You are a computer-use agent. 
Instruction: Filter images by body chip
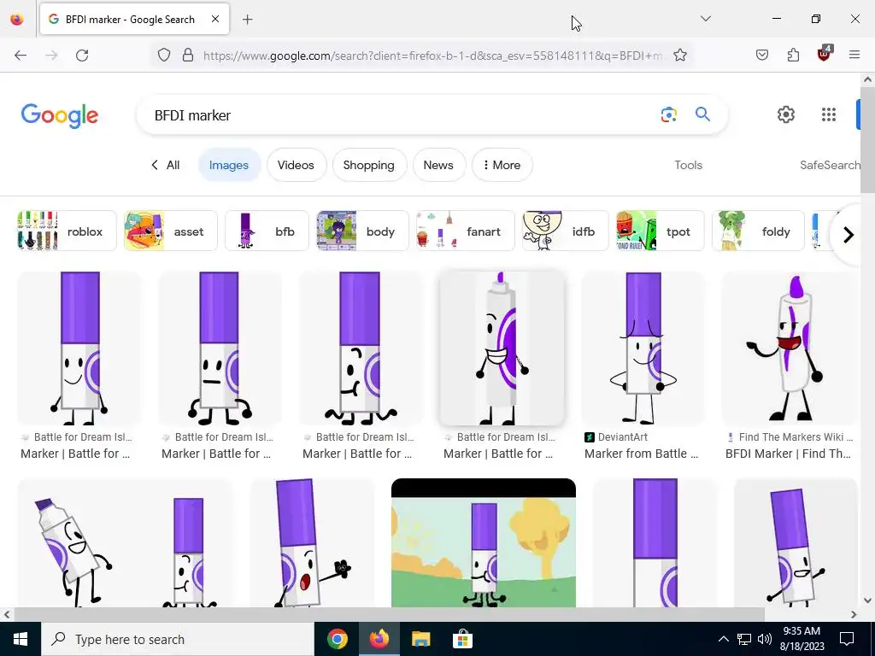[362, 231]
